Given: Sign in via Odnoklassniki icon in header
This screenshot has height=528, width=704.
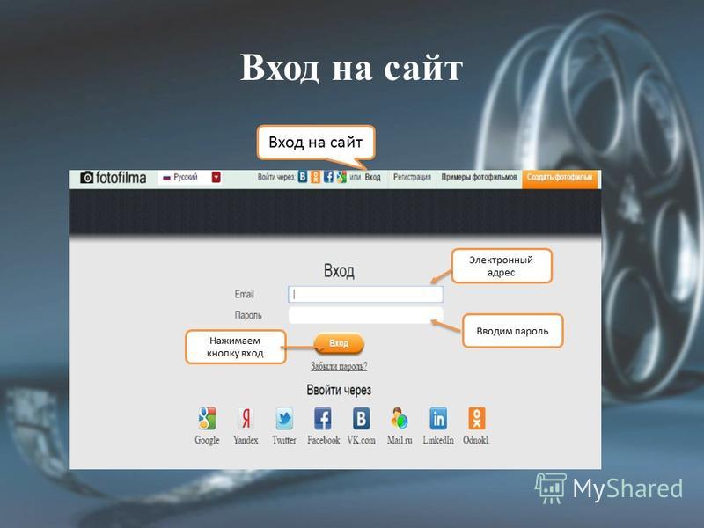Looking at the screenshot, I should (x=316, y=177).
